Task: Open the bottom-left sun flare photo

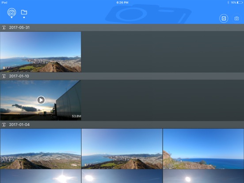Action: [x=41, y=176]
